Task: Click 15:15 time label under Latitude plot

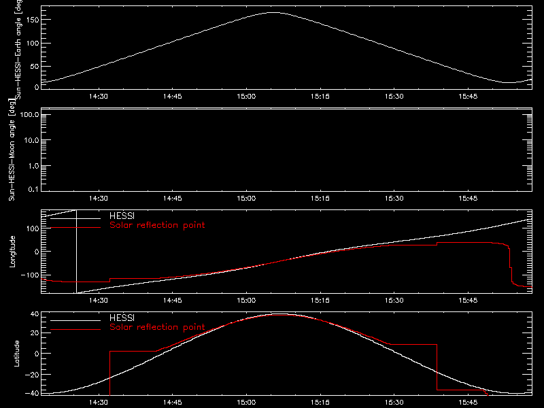Action: point(320,403)
